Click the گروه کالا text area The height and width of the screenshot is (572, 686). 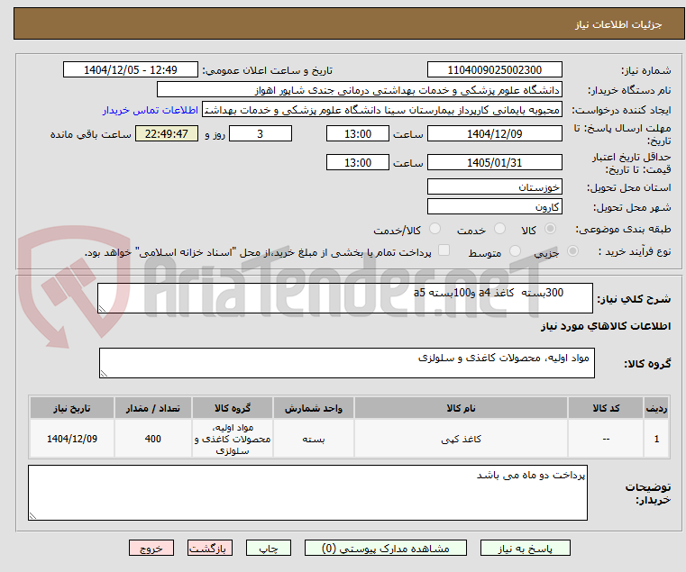[346, 363]
